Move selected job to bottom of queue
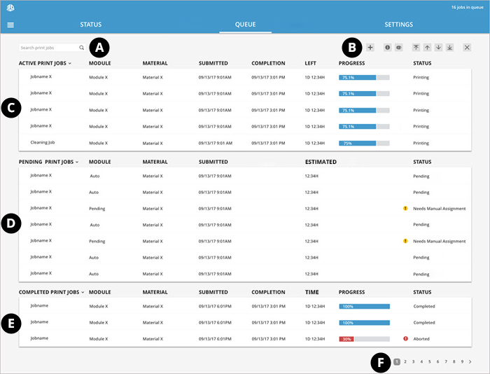 pyautogui.click(x=449, y=48)
